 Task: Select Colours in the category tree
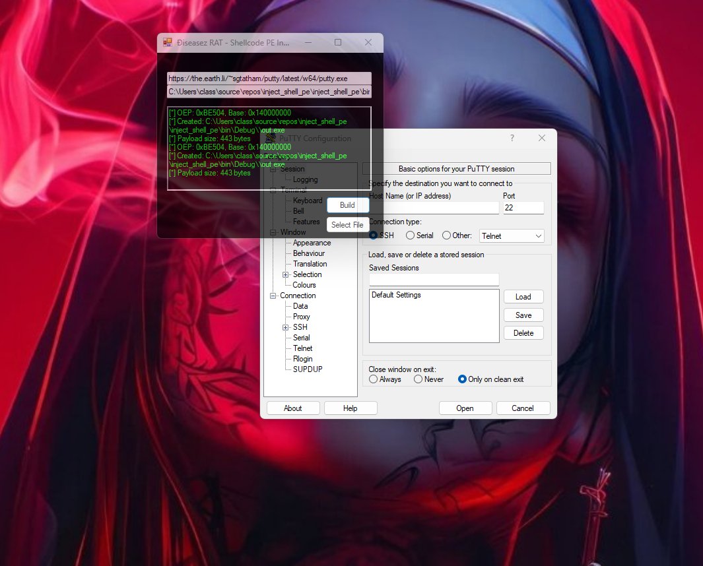point(304,285)
